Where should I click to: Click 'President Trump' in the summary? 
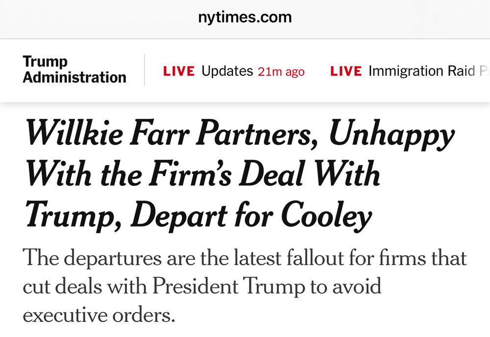[x=228, y=287]
